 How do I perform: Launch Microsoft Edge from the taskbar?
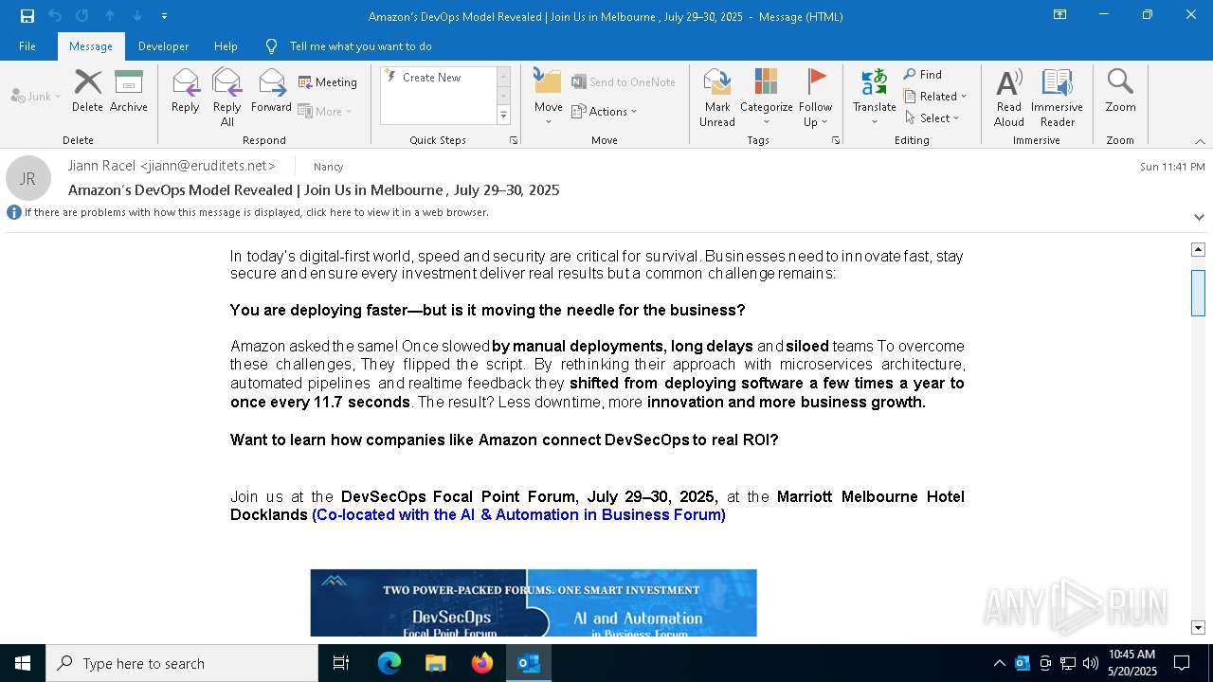tap(389, 663)
